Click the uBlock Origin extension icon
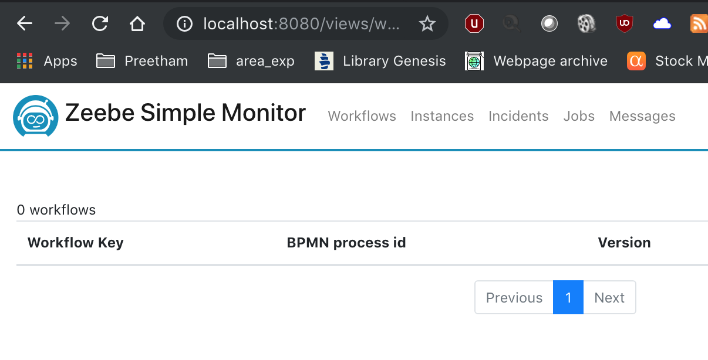This screenshot has width=708, height=360. tap(623, 23)
